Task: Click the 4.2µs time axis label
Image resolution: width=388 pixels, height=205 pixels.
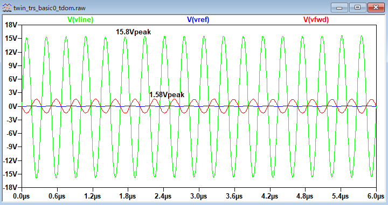Action: (x=269, y=196)
